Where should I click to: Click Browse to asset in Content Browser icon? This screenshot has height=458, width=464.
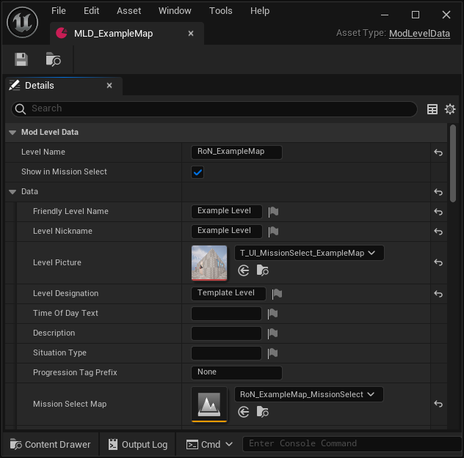[53, 60]
